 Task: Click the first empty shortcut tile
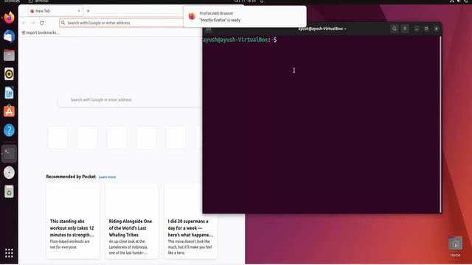[x=58, y=138]
